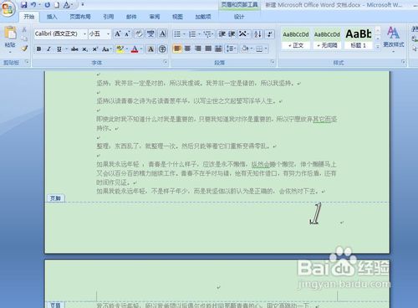The image size is (418, 308).
Task: Toggle Bold formatting
Action: 39,49
